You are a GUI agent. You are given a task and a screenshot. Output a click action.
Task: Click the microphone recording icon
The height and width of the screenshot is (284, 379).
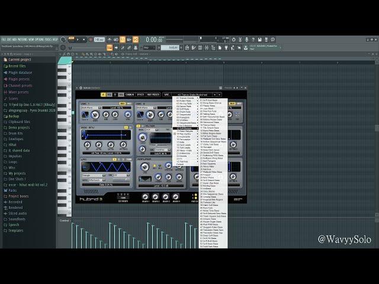[x=246, y=40]
